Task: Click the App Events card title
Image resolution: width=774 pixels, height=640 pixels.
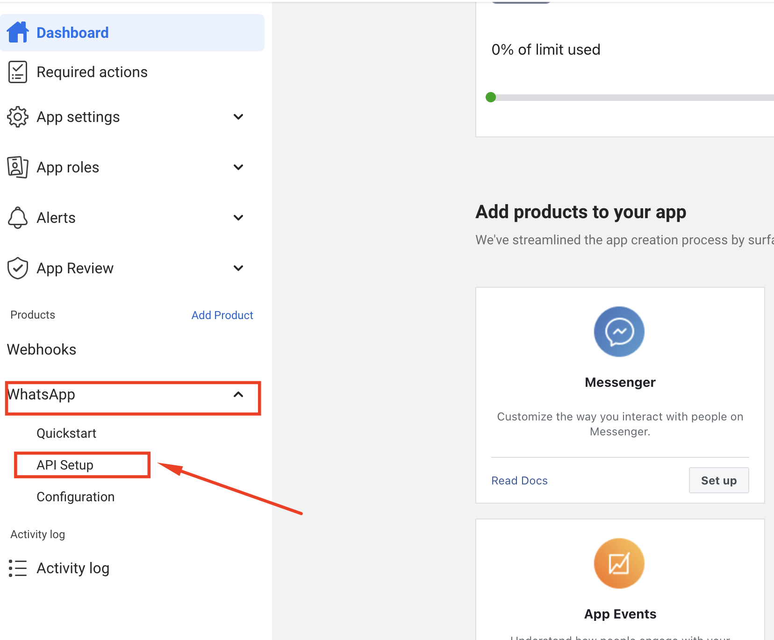Action: tap(620, 614)
